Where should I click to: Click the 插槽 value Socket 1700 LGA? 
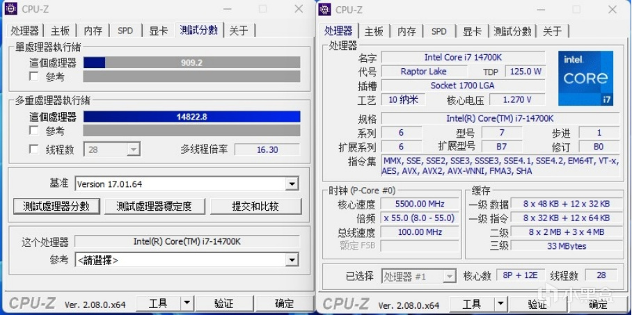tap(463, 86)
